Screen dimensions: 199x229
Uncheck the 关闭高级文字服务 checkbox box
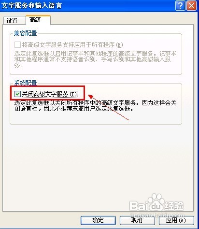[17, 94]
